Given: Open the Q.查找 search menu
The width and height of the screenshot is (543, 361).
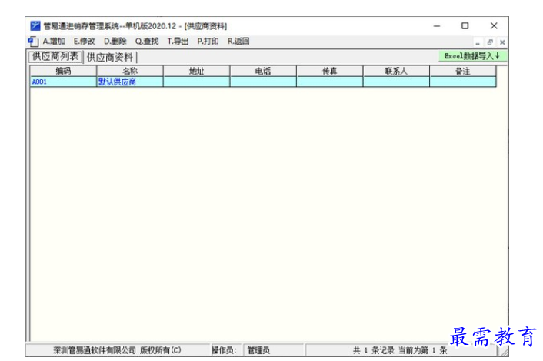Looking at the screenshot, I should coord(146,42).
